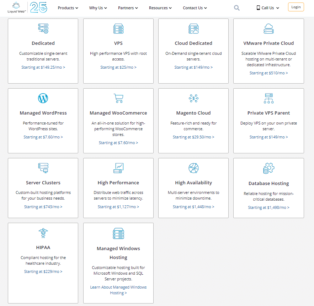Click the VMware Private Cloud icon
The width and height of the screenshot is (314, 306).
pos(268,28)
